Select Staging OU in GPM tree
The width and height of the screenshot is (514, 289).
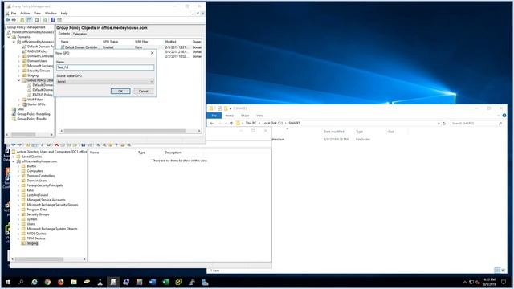point(33,75)
